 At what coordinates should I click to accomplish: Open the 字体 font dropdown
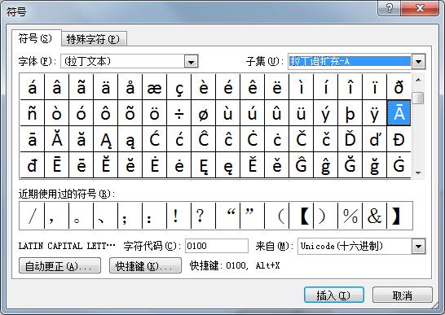[x=191, y=62]
